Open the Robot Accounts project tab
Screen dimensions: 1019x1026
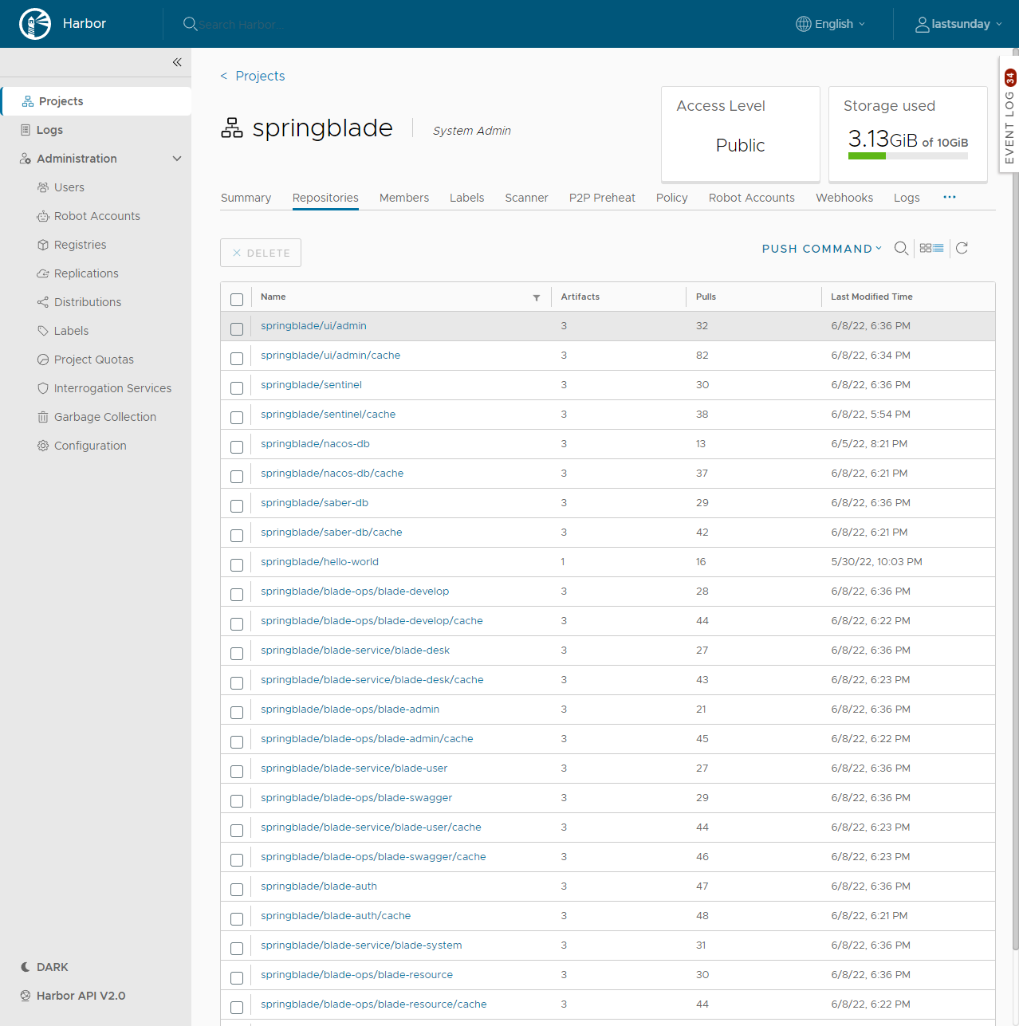coord(752,198)
